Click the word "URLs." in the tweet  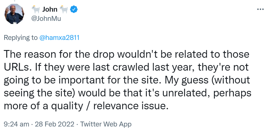[16, 68]
